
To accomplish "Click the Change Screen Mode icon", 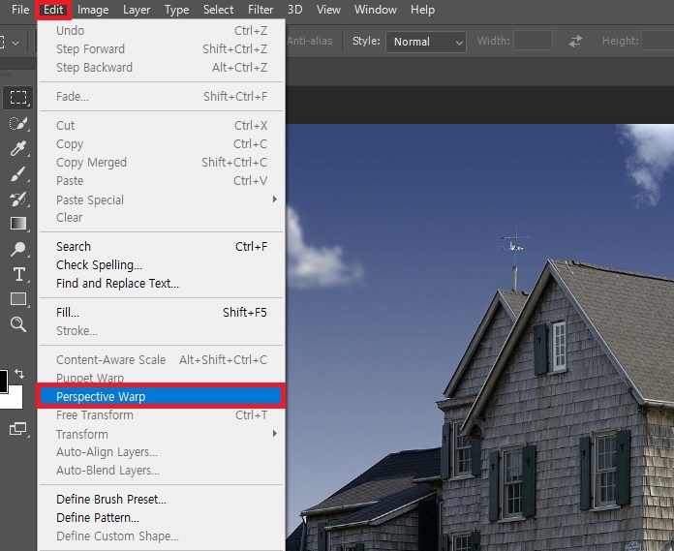I will [18, 429].
